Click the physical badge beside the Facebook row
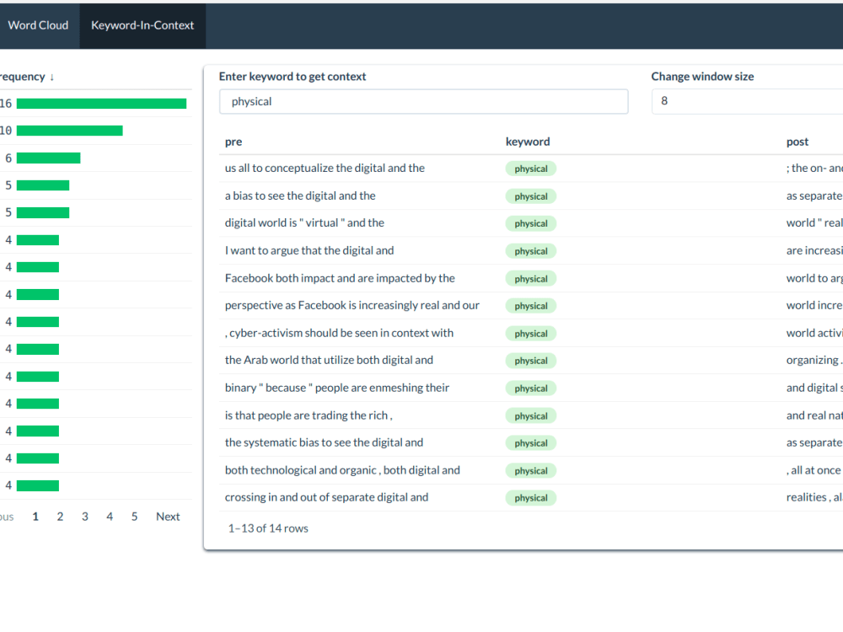This screenshot has width=843, height=632. point(530,278)
